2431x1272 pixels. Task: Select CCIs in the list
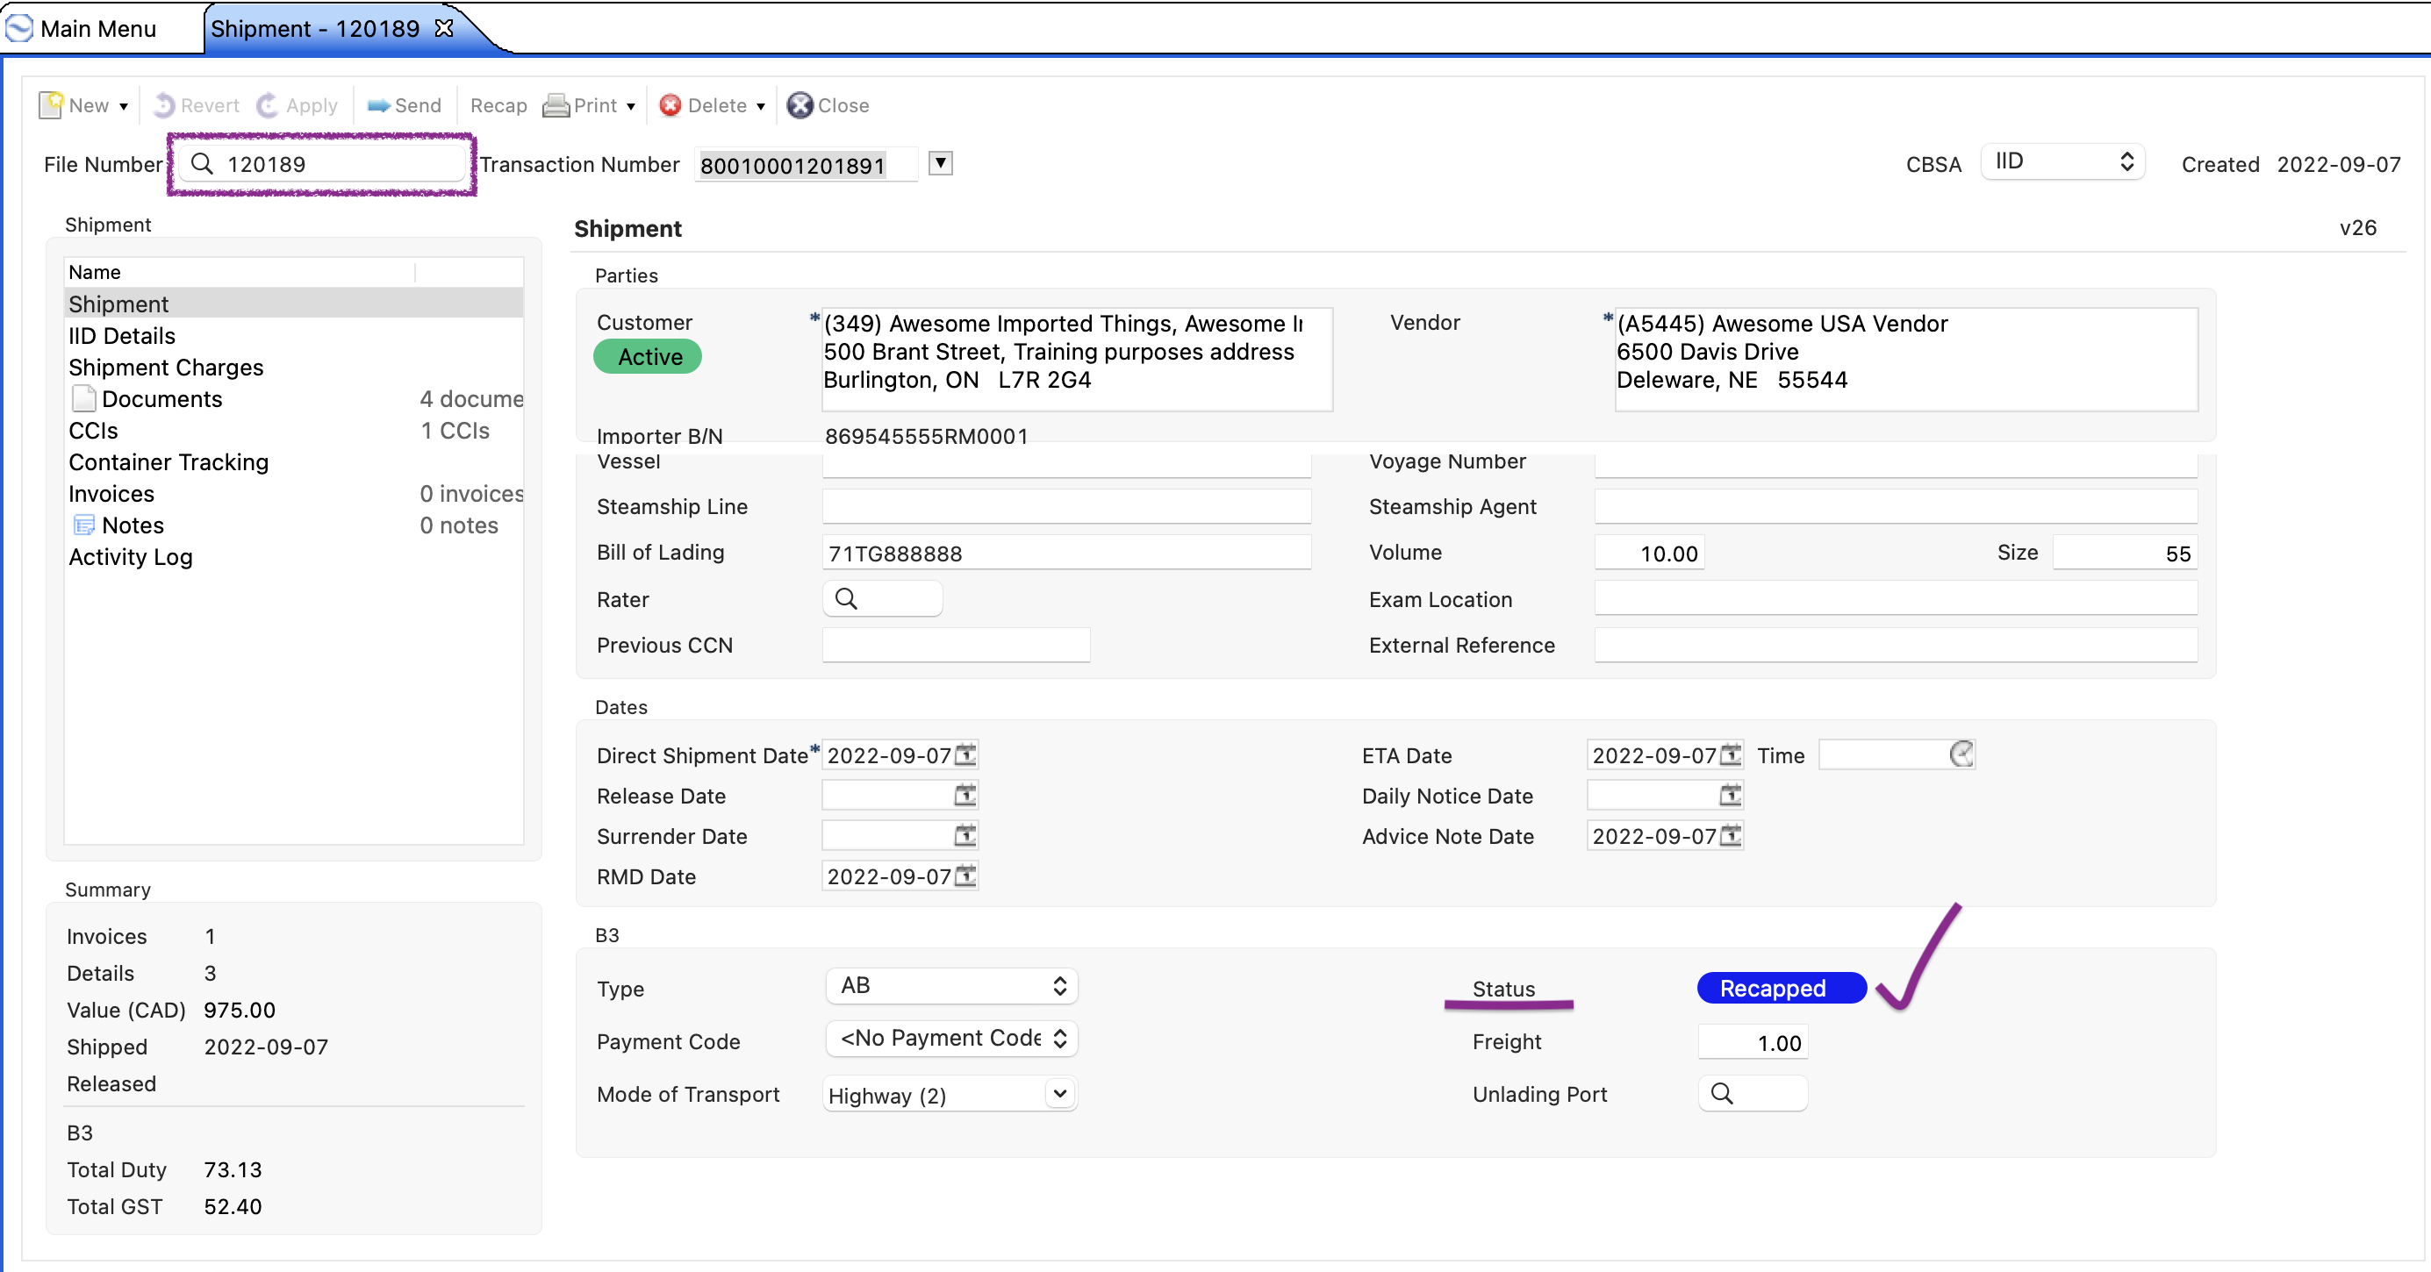click(x=293, y=431)
